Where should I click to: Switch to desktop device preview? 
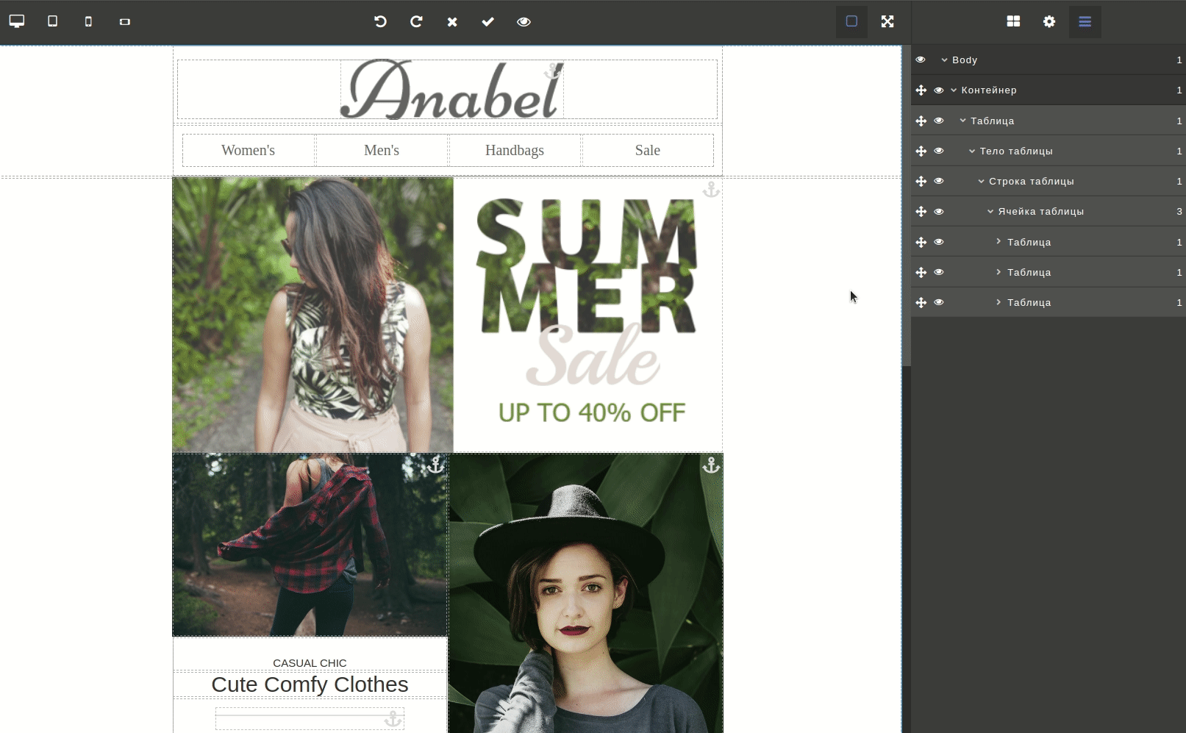pyautogui.click(x=17, y=21)
